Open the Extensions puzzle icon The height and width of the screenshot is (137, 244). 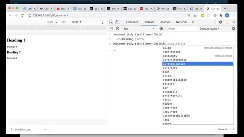point(221,15)
